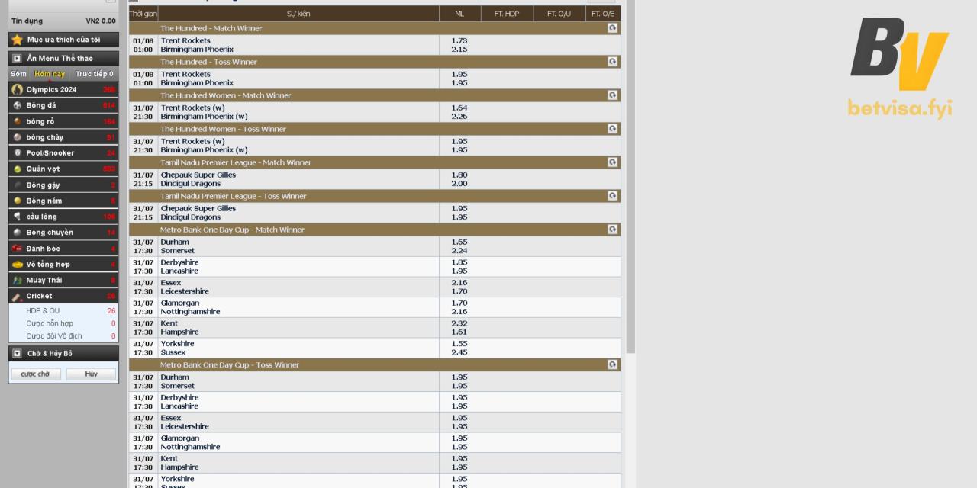
Task: Collapse the Ẩn Menu Thể thao panel
Action: coord(17,58)
